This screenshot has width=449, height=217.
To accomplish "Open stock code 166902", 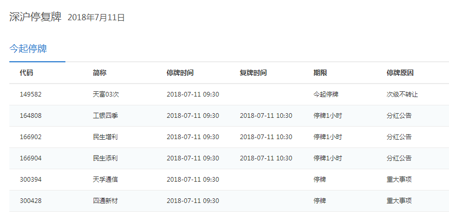I will tap(31, 137).
